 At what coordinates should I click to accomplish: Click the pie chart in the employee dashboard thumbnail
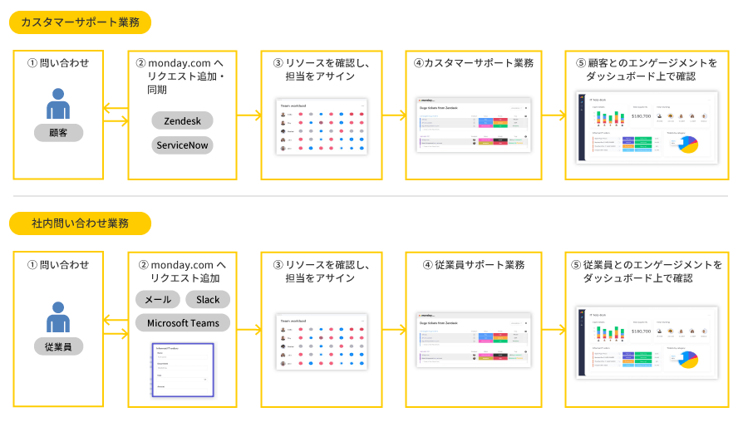coord(688,360)
